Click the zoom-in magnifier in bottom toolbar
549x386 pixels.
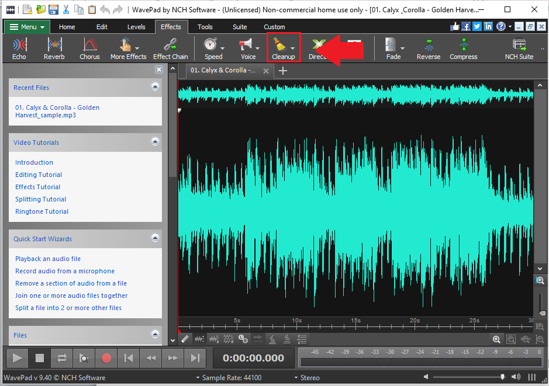point(496,339)
